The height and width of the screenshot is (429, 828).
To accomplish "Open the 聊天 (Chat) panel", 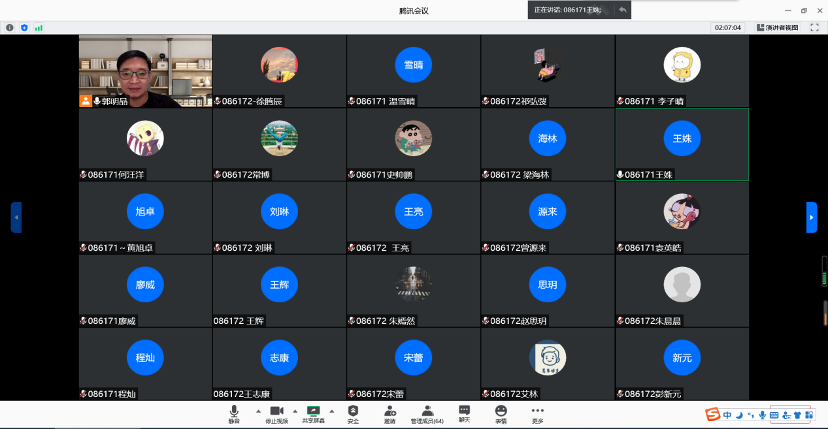I will [x=464, y=414].
